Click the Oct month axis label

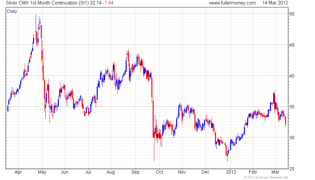[x=159, y=172]
